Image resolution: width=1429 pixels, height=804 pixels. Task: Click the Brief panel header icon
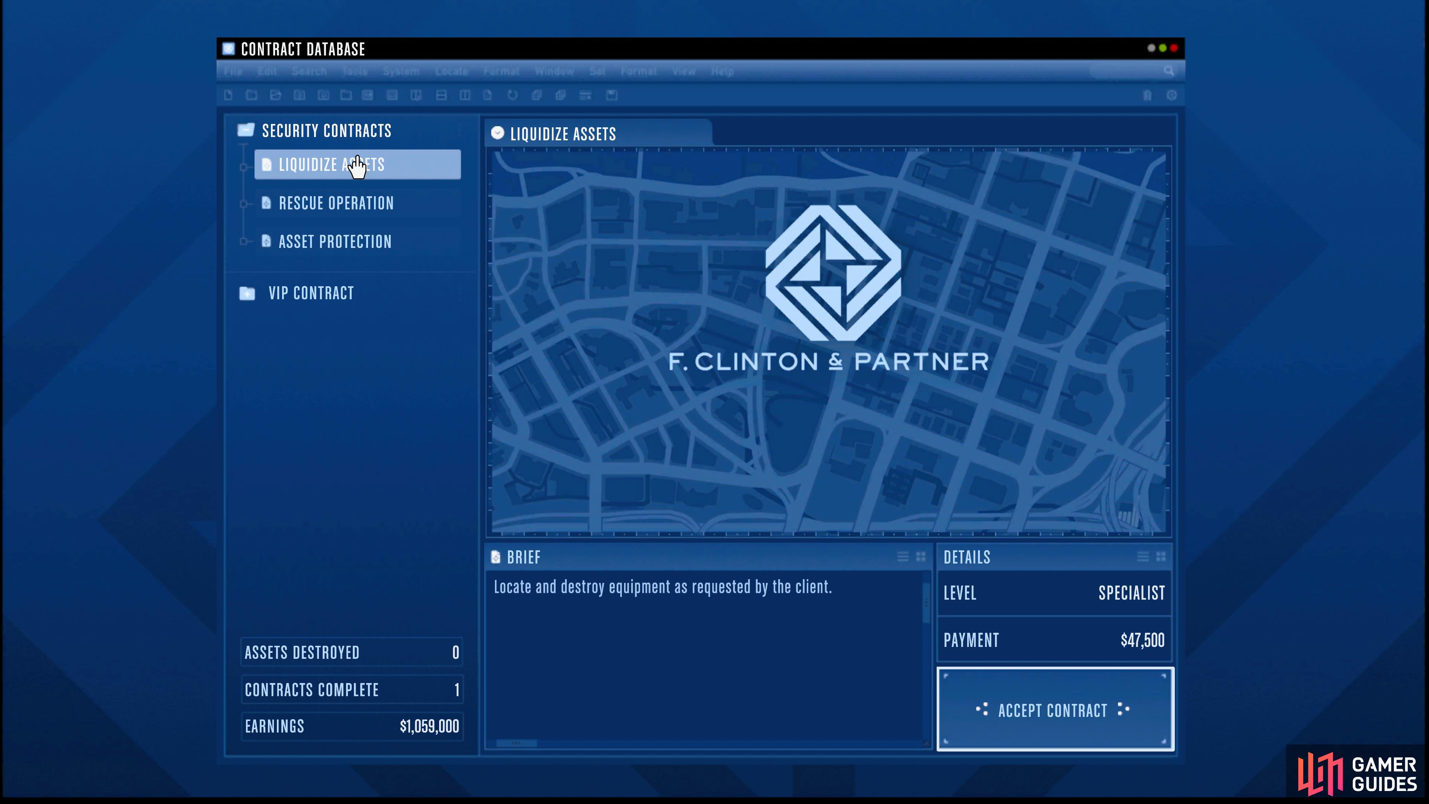pos(496,556)
